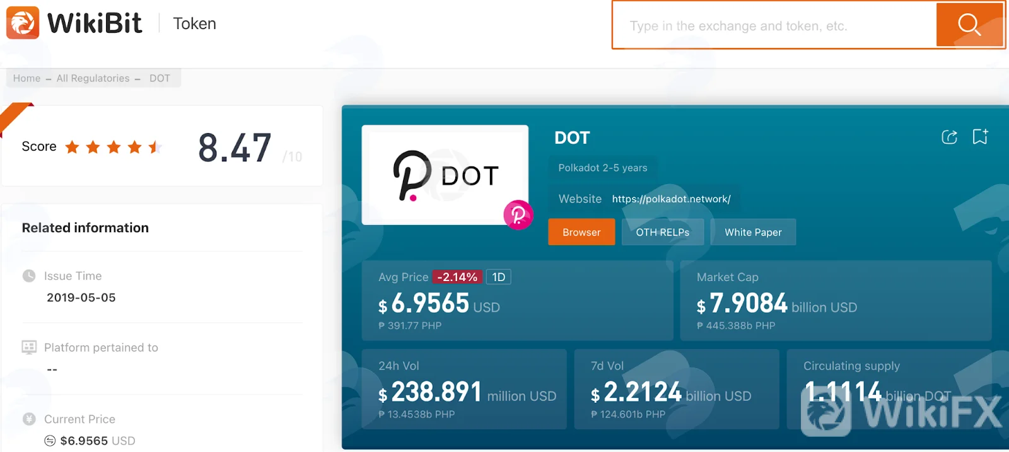Click the -2.14% price change badge
Viewport: 1009px width, 452px height.
pyautogui.click(x=457, y=277)
